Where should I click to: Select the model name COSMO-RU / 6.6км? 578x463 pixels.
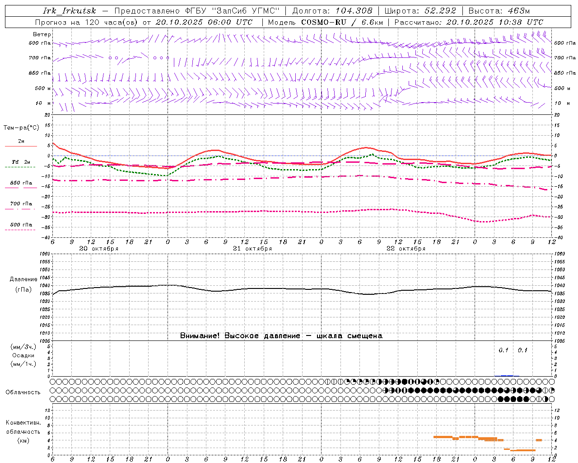click(342, 22)
